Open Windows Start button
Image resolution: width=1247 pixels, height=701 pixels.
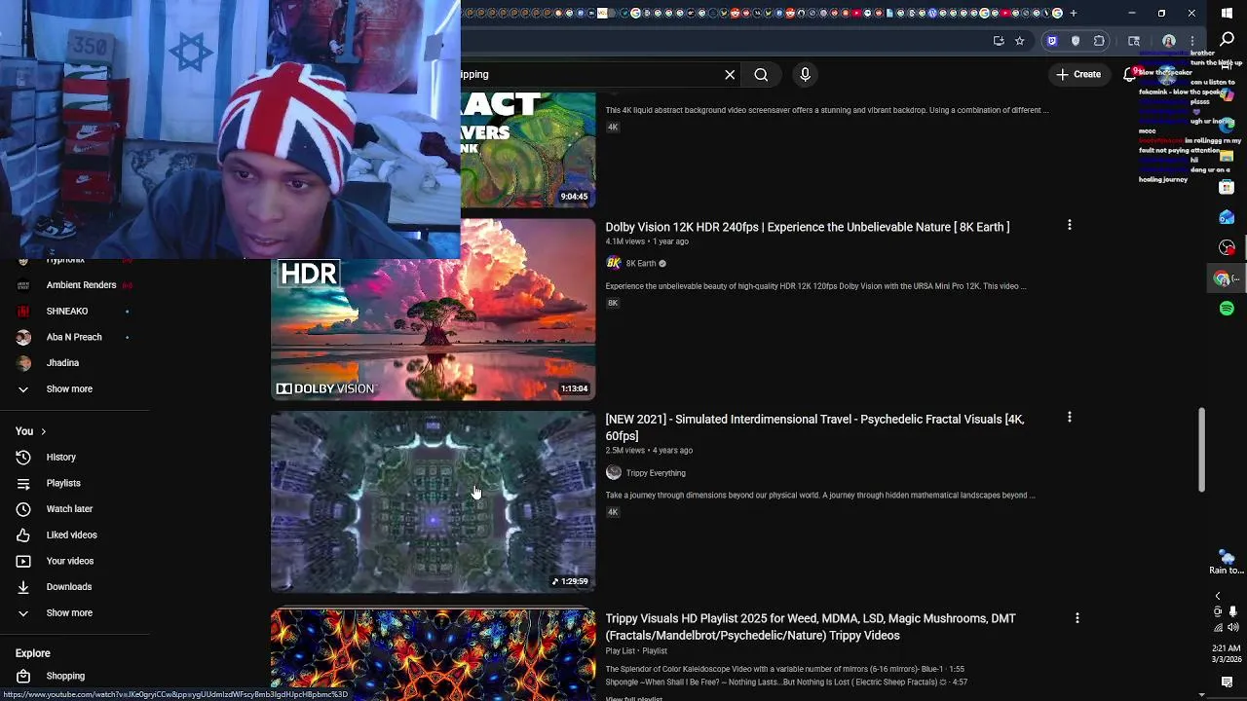[x=1227, y=13]
